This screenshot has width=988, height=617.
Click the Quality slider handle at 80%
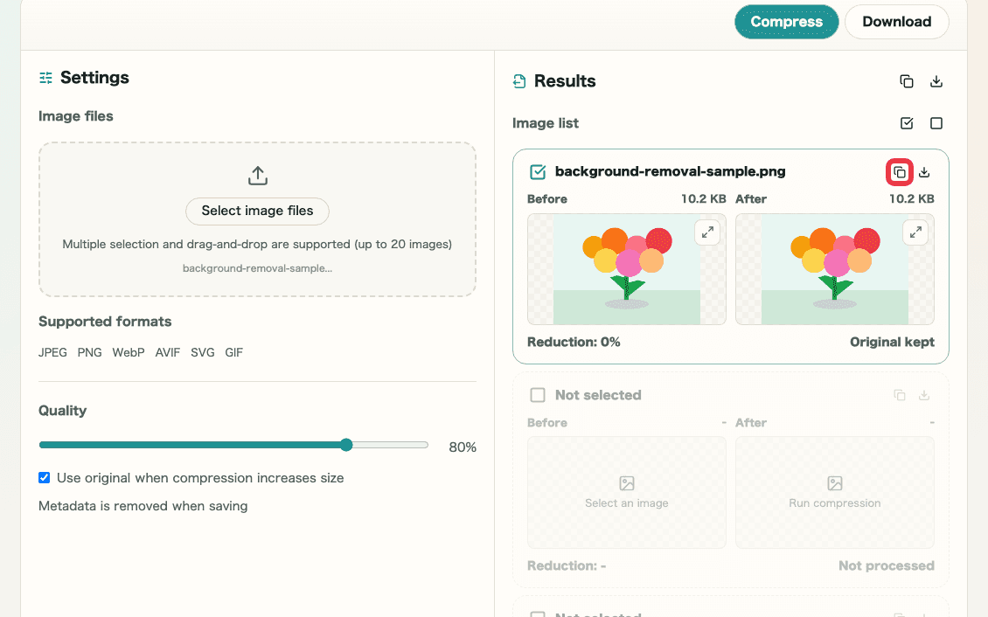346,445
